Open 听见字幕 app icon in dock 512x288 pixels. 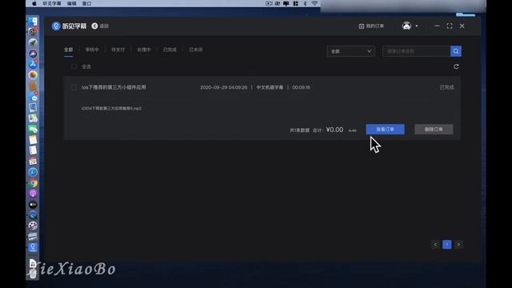point(33,247)
